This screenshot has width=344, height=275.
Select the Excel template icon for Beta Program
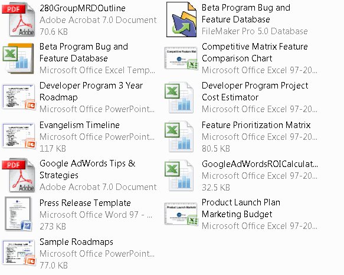[18, 58]
